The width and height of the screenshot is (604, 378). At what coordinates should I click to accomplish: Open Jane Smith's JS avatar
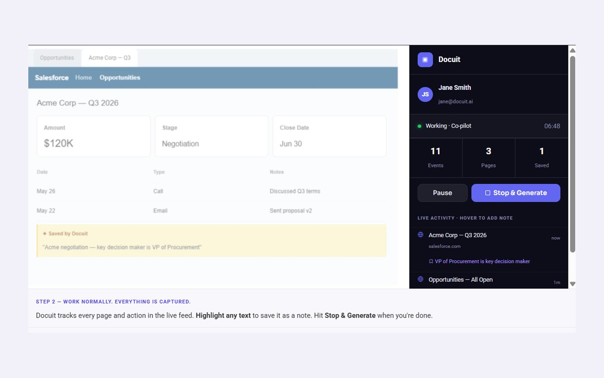(425, 94)
